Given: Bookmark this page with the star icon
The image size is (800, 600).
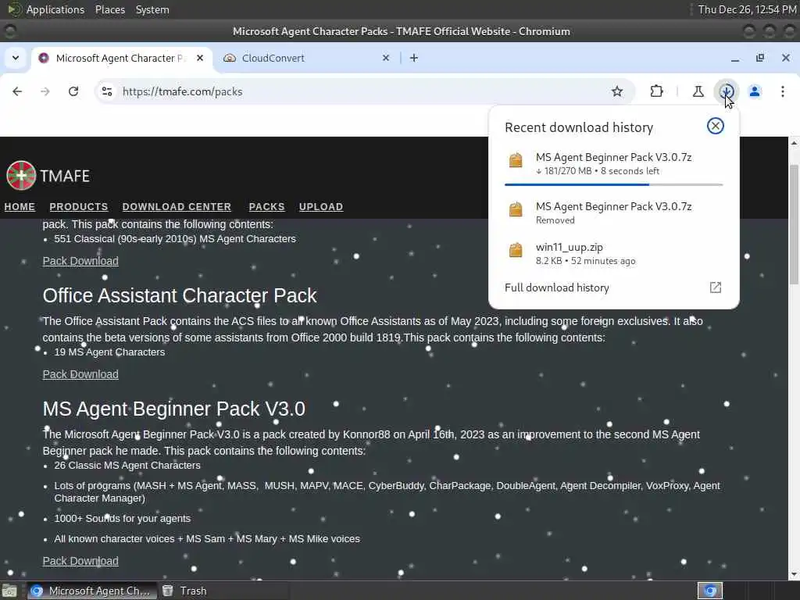Looking at the screenshot, I should (x=617, y=91).
